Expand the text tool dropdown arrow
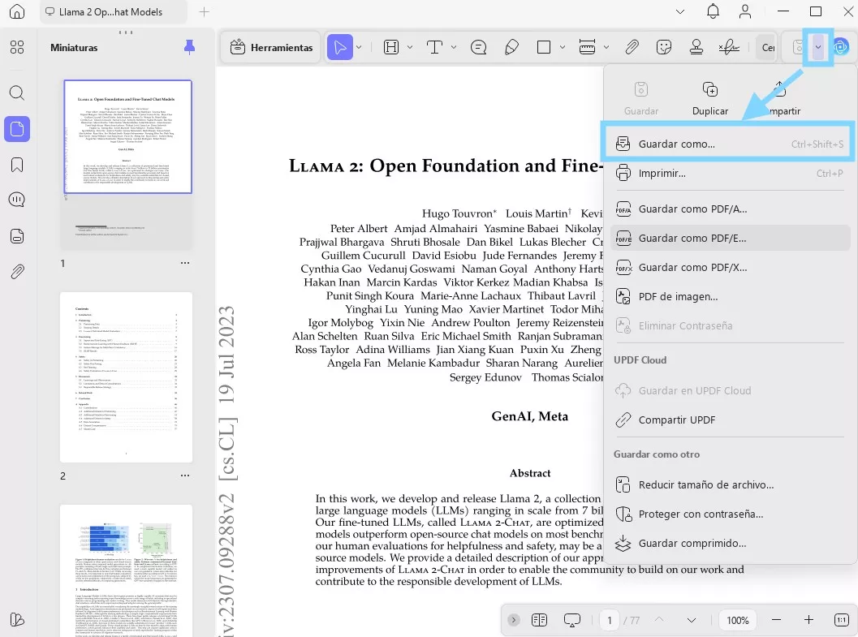The image size is (858, 637). point(454,48)
